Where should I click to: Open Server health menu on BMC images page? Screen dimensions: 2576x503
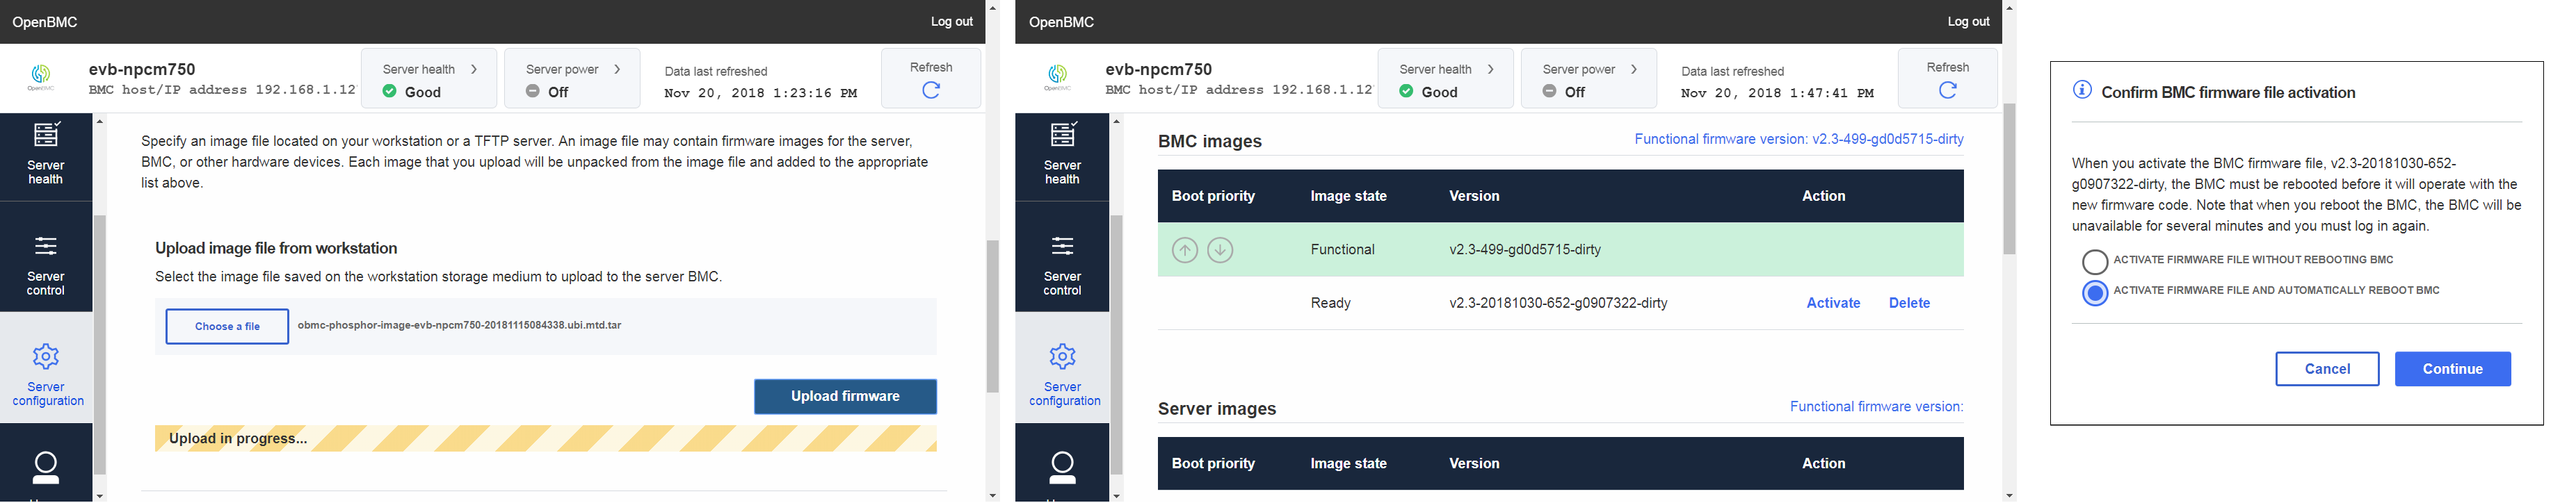1062,155
